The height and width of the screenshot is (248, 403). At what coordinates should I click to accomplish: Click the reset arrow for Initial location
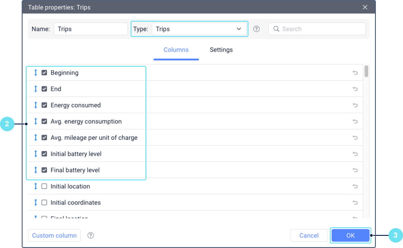[x=355, y=186]
